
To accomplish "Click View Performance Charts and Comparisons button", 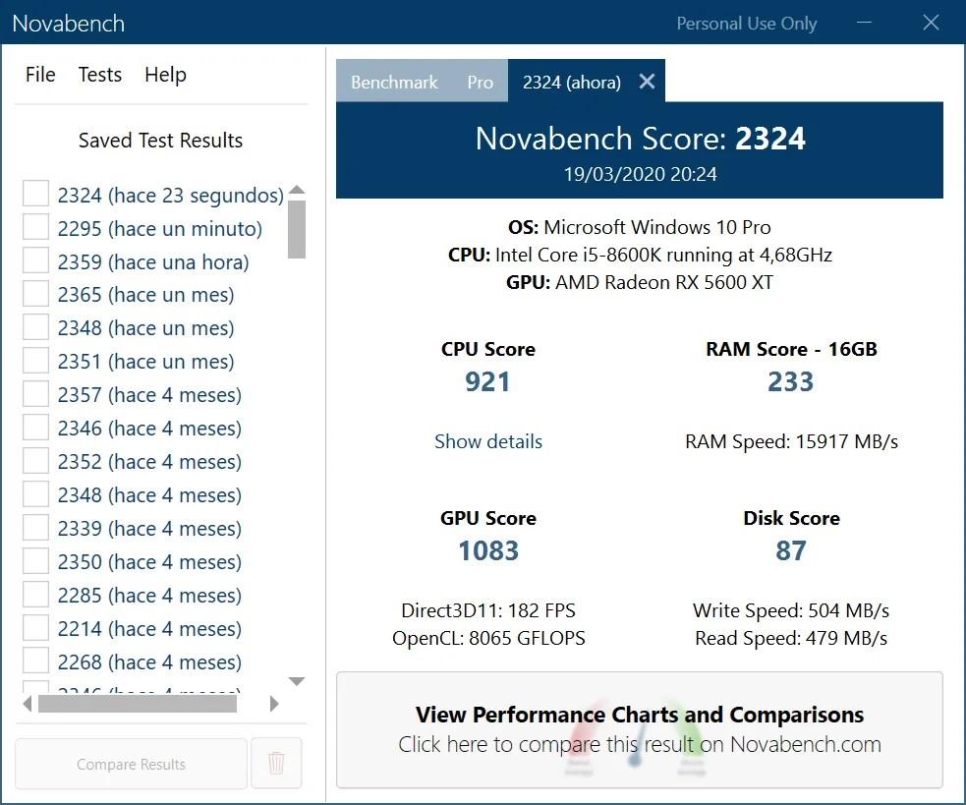I will coord(640,729).
